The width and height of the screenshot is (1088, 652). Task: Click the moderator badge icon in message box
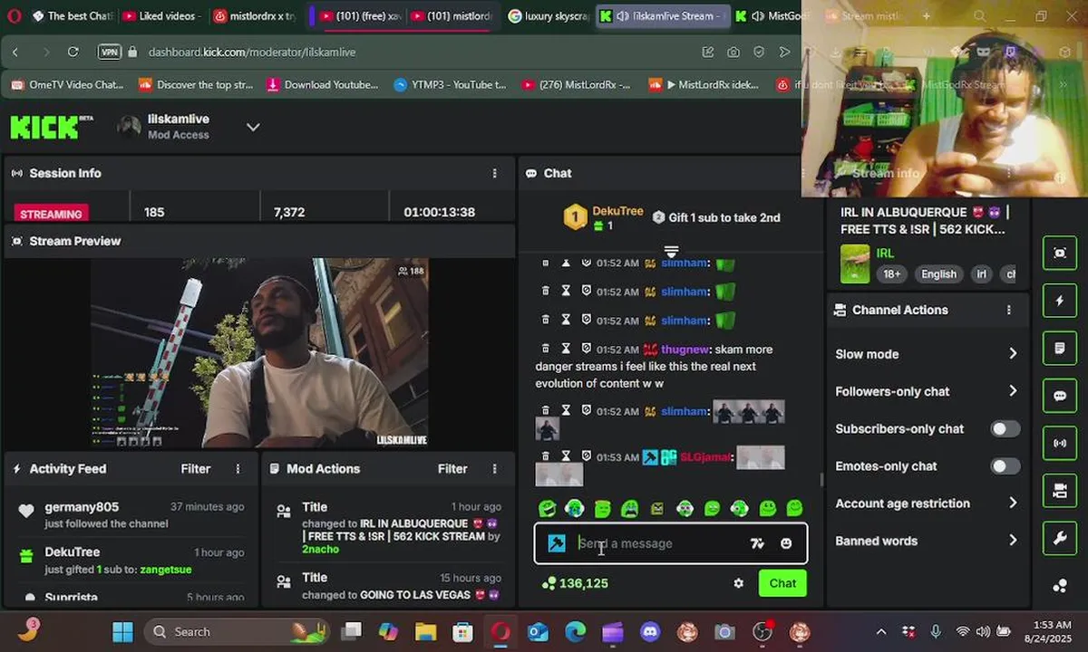[x=557, y=543]
